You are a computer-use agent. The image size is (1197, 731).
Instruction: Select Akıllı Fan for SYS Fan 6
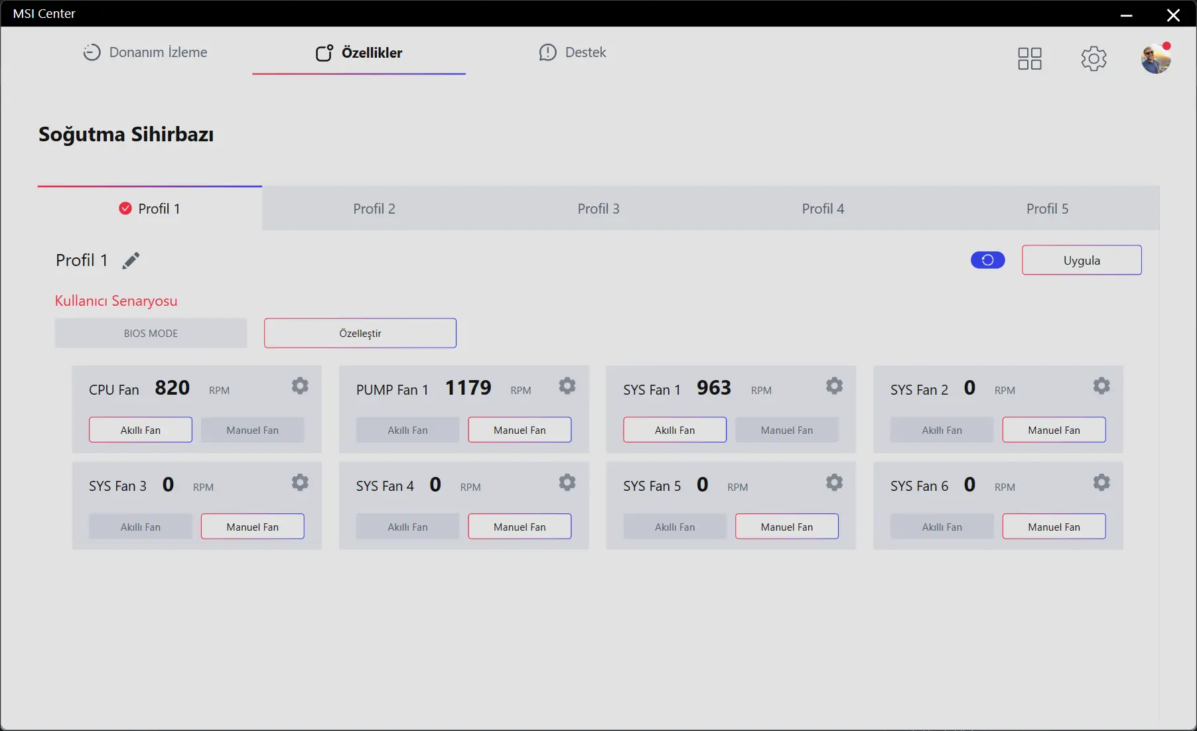point(942,527)
